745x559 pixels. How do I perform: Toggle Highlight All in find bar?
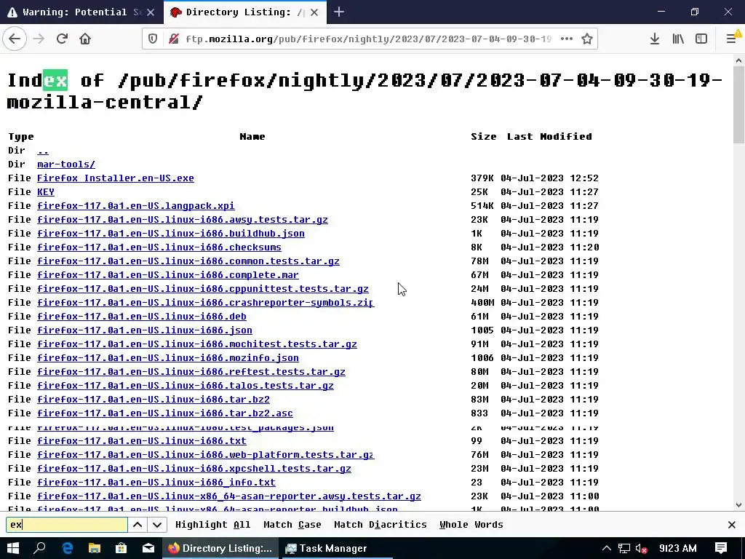[213, 524]
